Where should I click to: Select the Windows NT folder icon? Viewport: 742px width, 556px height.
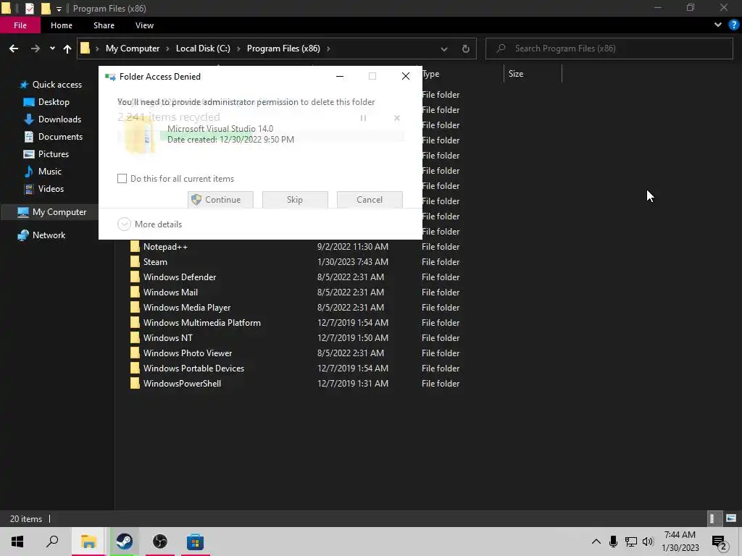click(x=135, y=338)
